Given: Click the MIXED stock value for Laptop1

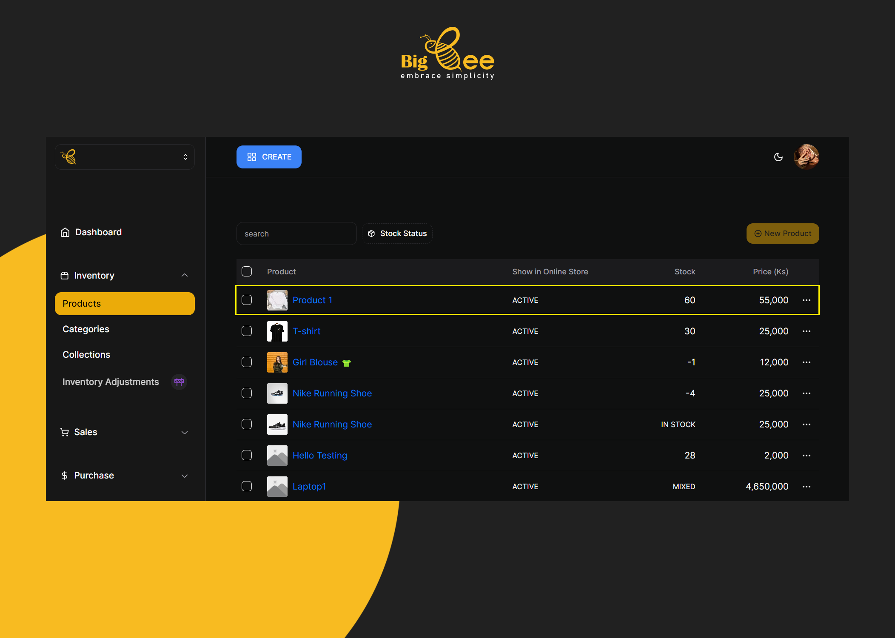Looking at the screenshot, I should coord(684,487).
